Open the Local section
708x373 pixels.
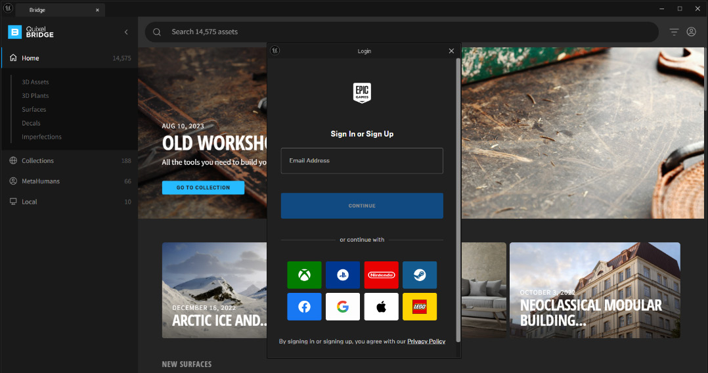(70, 202)
